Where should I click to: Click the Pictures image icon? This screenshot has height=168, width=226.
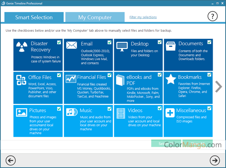coord(21,112)
